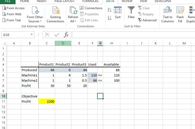The height and width of the screenshot is (129, 195).
Task: Click Remove Duplicates tool
Action: coord(190,15)
